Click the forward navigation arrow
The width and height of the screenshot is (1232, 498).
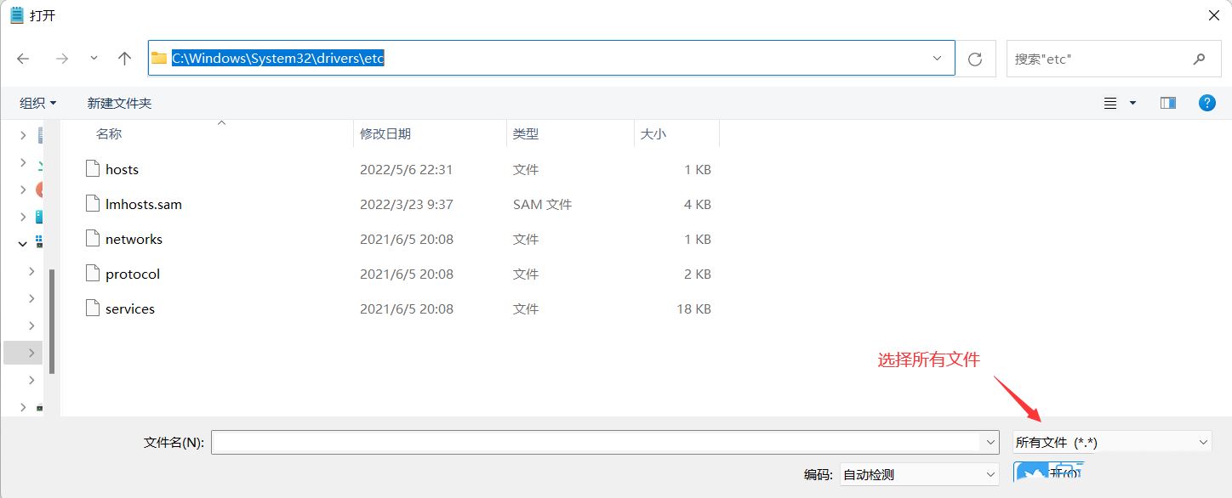[x=61, y=58]
